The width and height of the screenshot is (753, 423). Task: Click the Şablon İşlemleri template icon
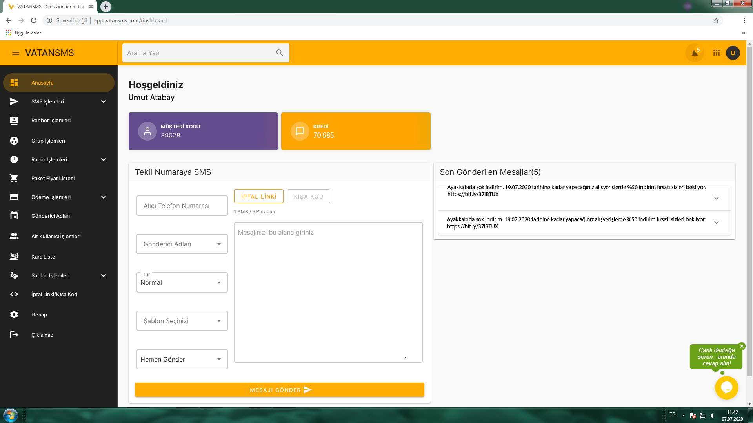pyautogui.click(x=14, y=275)
